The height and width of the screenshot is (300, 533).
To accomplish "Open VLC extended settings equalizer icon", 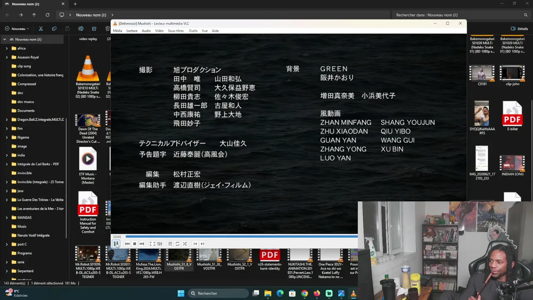I will (159, 244).
